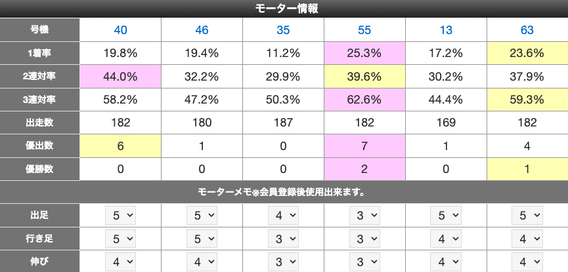The image size is (568, 272).
Task: Expand 出足 dropdown for motor 40
Action: point(120,215)
